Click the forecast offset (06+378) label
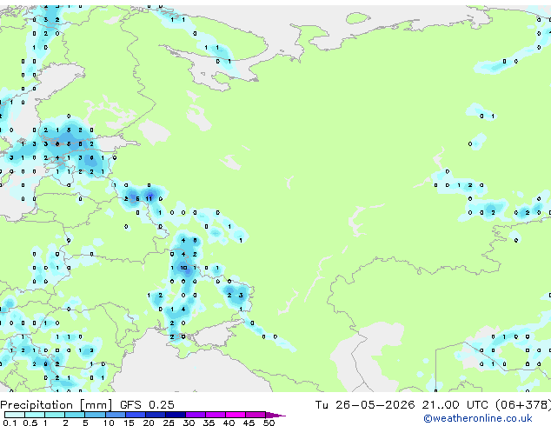The image size is (551, 426). pyautogui.click(x=523, y=405)
